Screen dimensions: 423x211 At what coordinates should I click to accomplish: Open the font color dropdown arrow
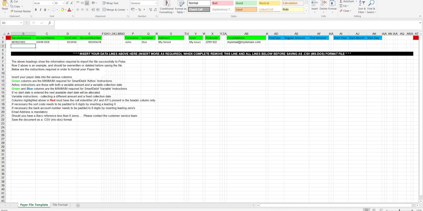[73, 10]
